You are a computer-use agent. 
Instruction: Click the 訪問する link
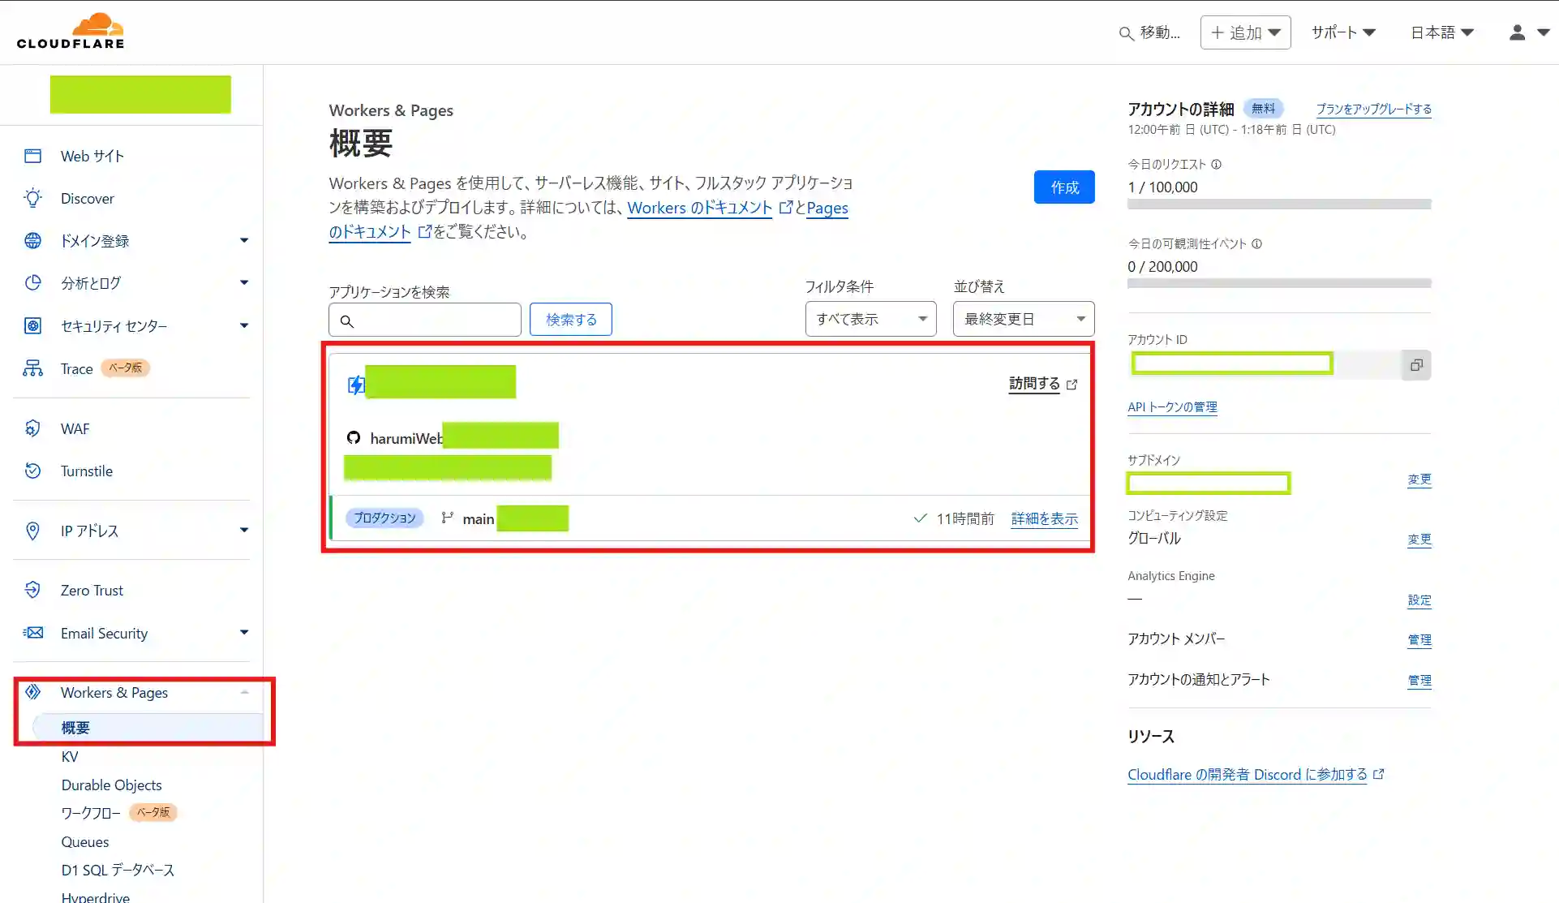pyautogui.click(x=1034, y=384)
